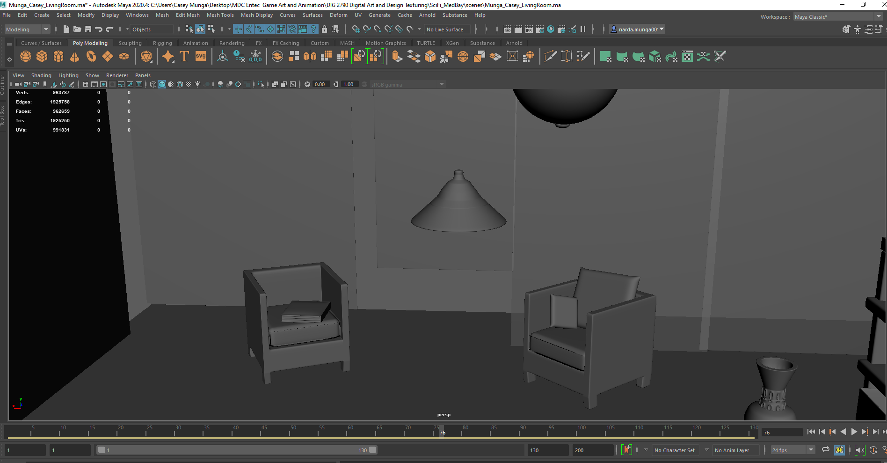The height and width of the screenshot is (463, 887).
Task: Open the Render Settings clapboard icon
Action: [x=540, y=29]
